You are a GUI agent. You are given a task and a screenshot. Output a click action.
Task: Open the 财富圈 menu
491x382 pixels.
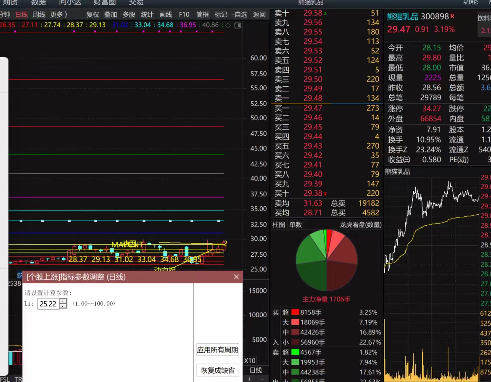click(105, 3)
